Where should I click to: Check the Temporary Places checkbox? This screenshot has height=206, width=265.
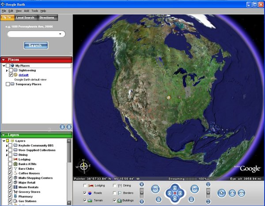(x=8, y=84)
